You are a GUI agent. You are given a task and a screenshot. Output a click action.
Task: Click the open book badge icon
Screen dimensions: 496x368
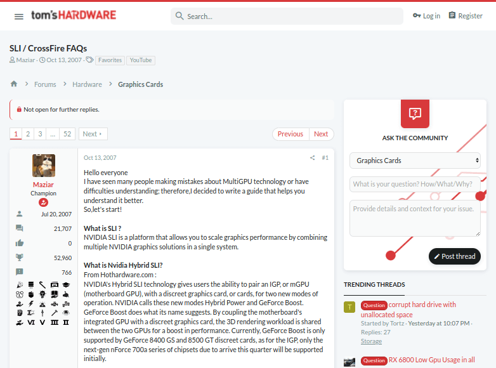(55, 294)
